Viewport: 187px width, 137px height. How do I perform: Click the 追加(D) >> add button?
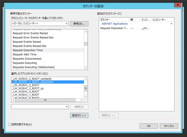pos(79,115)
